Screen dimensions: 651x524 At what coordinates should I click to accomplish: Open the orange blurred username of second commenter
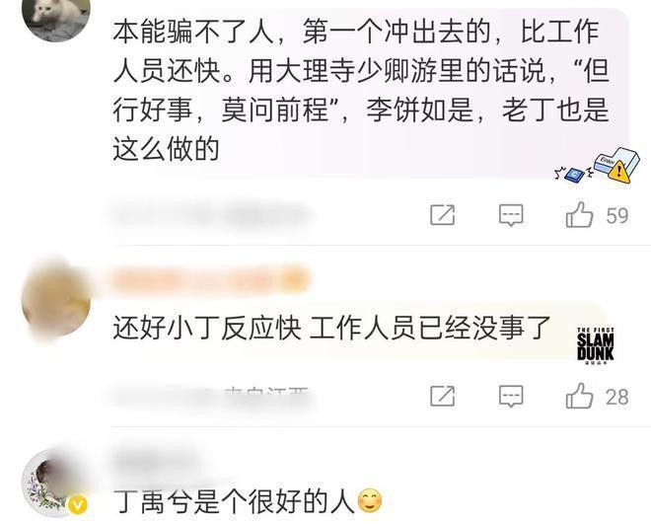point(210,279)
